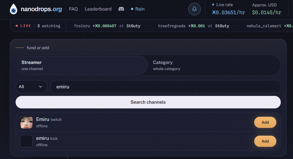Image resolution: width=293 pixels, height=159 pixels.
Task: Add the emiru kick channel
Action: (x=265, y=141)
